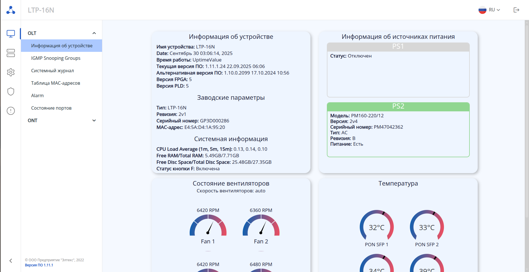Open Состояние портов menu item
This screenshot has height=272, width=529.
click(x=62, y=108)
